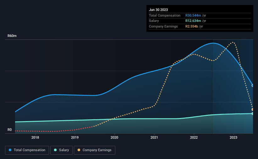Select the orange Company Earnings endpoint marker

[x=253, y=109]
